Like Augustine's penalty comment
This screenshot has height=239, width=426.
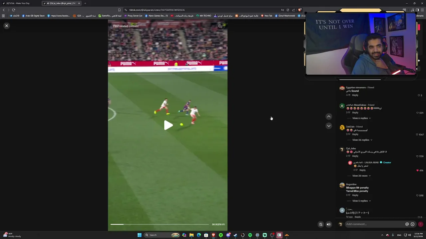[x=417, y=196]
